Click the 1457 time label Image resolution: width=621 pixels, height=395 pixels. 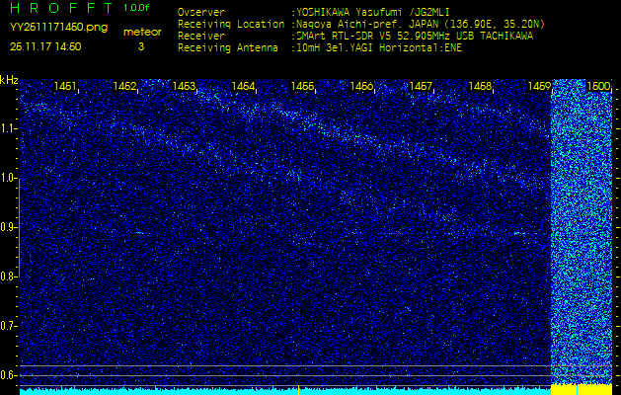pos(422,87)
